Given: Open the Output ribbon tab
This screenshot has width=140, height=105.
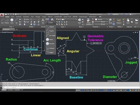Looking at the screenshot, I should pyautogui.click(x=44, y=17).
